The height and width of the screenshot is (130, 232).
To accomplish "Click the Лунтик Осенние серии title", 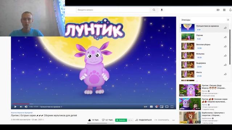I will pos(215,100).
